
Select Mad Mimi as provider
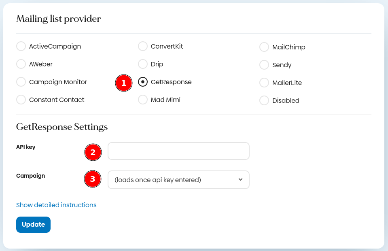click(143, 100)
